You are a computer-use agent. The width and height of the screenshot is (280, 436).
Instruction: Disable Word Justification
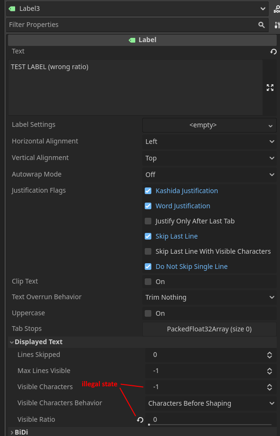148,206
